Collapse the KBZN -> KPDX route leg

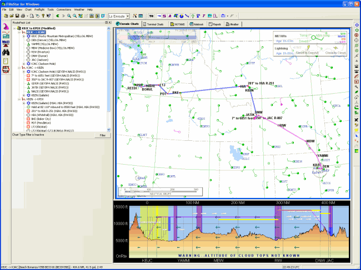tap(18, 99)
